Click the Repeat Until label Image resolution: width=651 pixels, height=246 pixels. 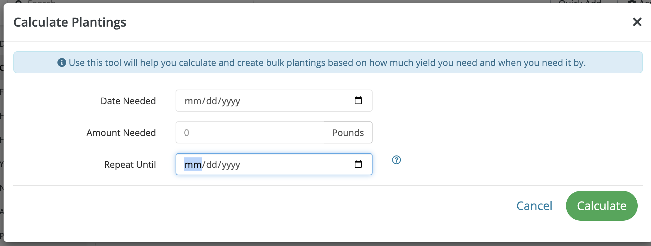click(x=130, y=165)
